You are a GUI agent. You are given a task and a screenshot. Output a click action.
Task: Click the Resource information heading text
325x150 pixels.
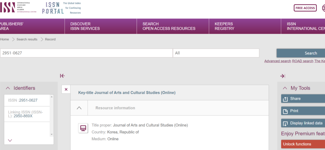(115, 108)
